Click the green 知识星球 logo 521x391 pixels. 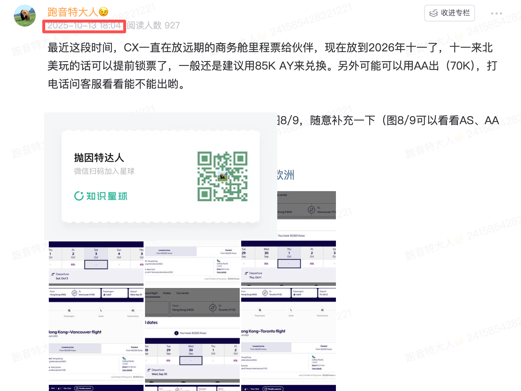(x=101, y=196)
